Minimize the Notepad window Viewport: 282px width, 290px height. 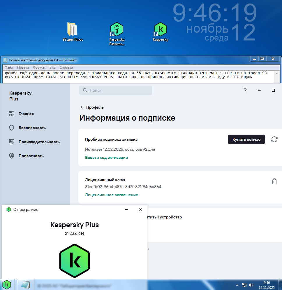(254, 59)
